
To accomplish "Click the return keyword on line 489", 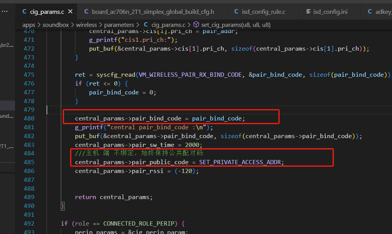I will (x=85, y=197).
